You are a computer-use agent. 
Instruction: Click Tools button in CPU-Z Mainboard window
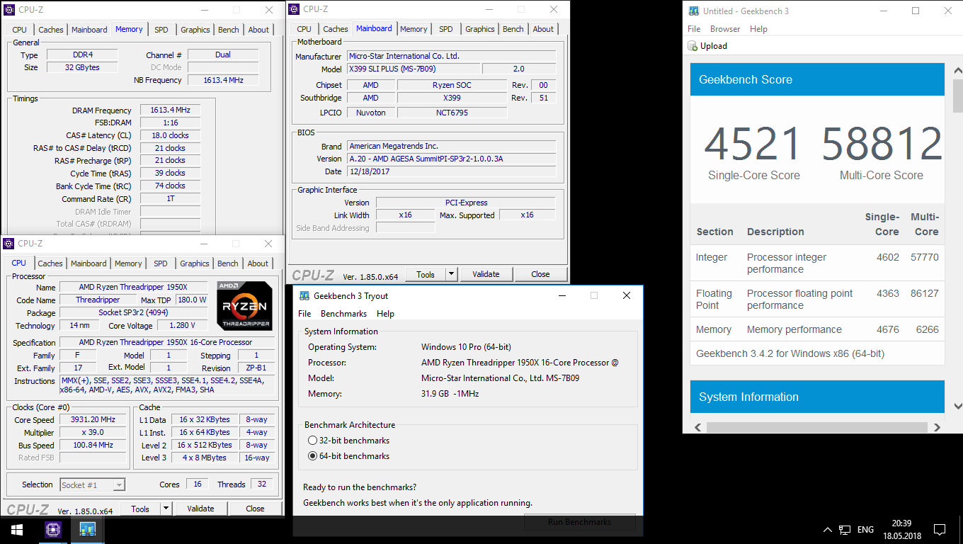[x=426, y=274]
